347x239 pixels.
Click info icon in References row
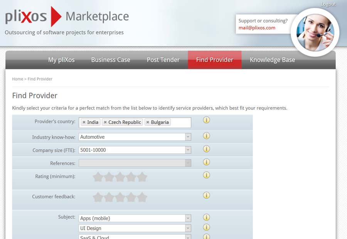206,162
